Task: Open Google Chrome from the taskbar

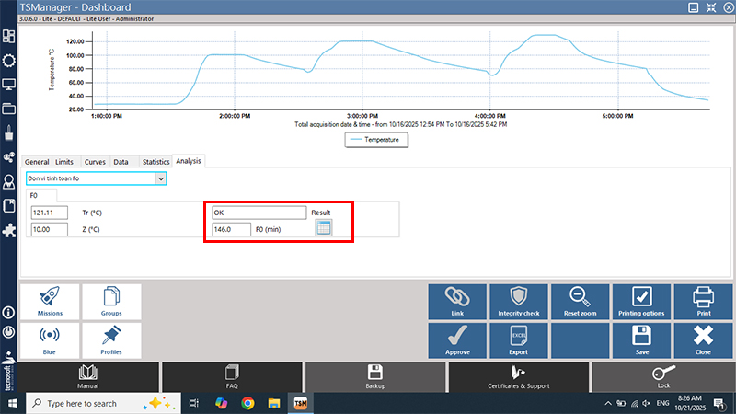Action: point(247,404)
